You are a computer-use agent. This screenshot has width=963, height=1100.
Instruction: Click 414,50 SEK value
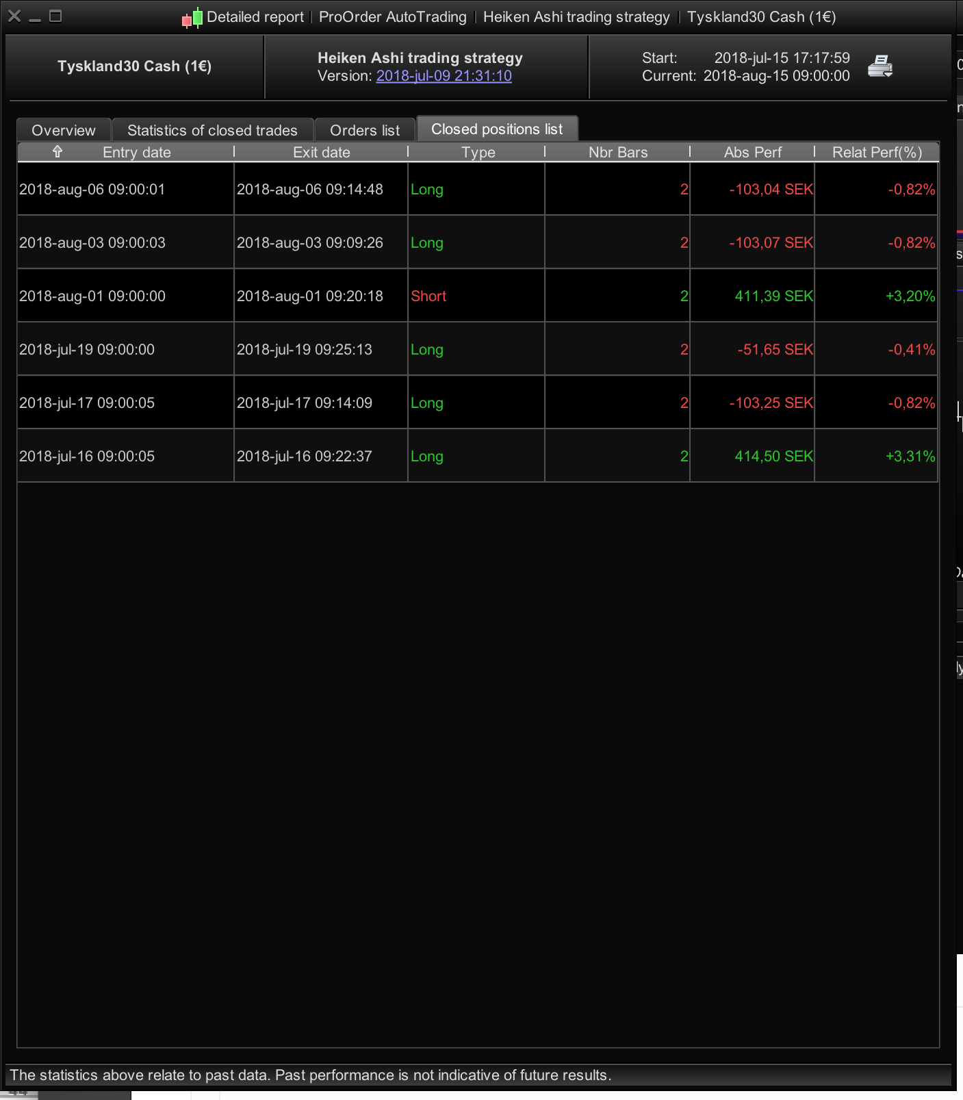[774, 457]
